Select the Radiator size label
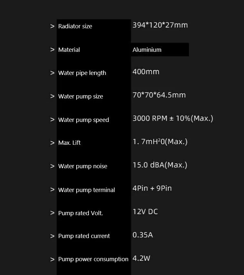The width and height of the screenshot is (244, 275). click(x=75, y=26)
